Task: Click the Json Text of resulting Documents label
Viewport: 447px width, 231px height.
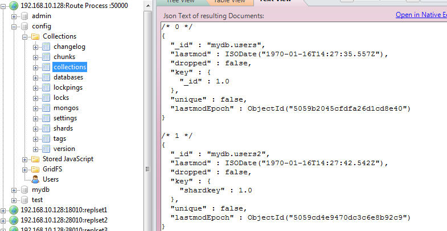Action: click(x=214, y=16)
